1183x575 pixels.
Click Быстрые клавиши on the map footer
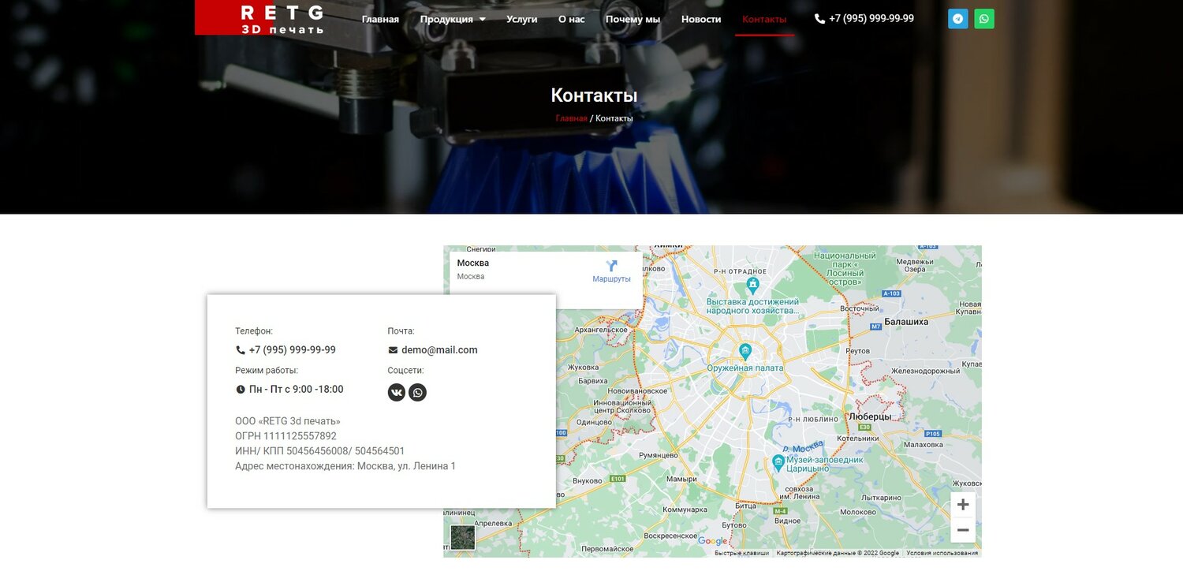click(742, 553)
